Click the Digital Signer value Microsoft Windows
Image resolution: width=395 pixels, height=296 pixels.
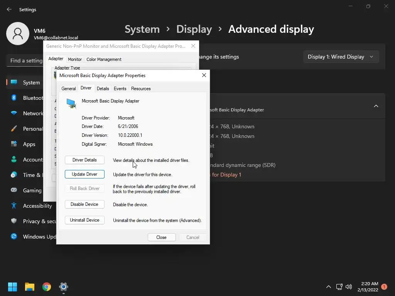click(135, 144)
